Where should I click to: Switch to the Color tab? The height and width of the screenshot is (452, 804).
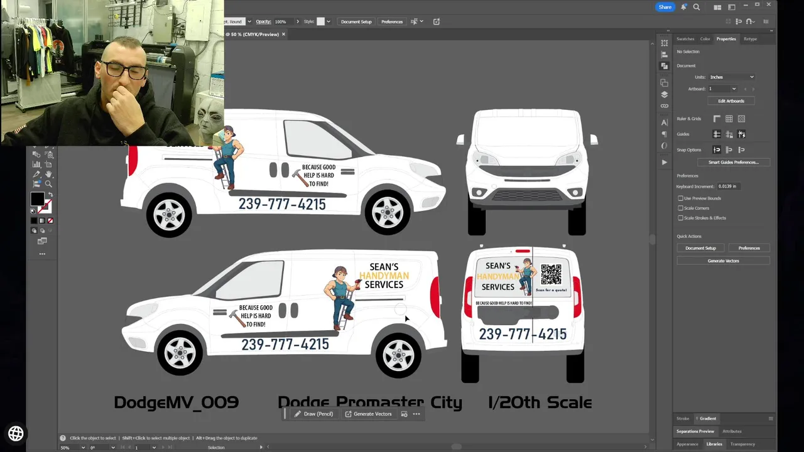[705, 39]
